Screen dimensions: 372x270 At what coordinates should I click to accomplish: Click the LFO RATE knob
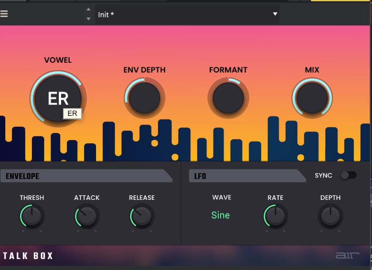pos(276,216)
